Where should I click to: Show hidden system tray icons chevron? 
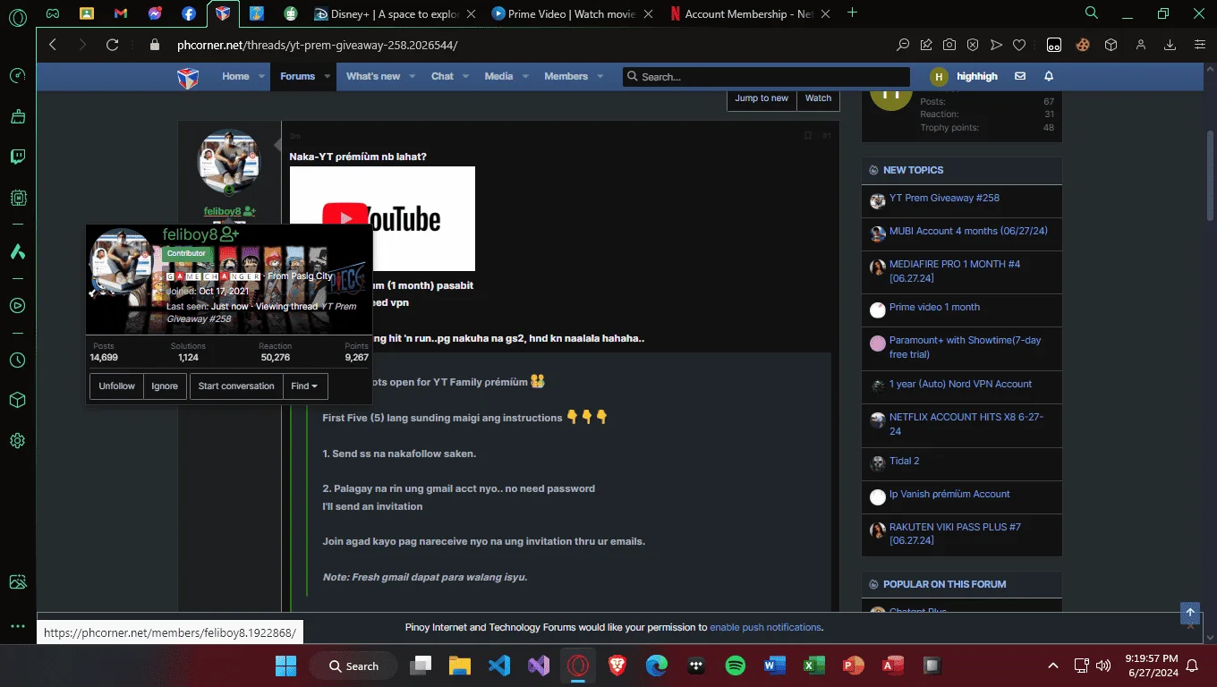[1054, 666]
